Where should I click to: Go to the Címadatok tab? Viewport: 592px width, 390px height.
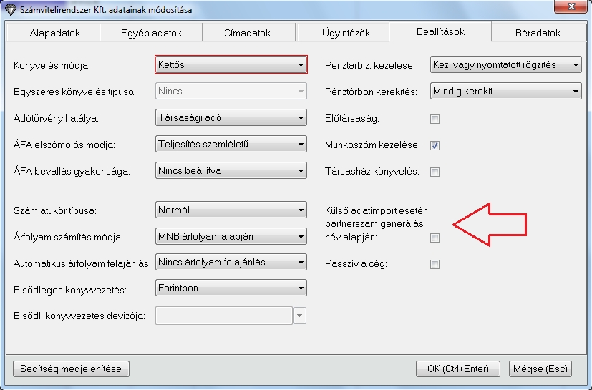[248, 33]
